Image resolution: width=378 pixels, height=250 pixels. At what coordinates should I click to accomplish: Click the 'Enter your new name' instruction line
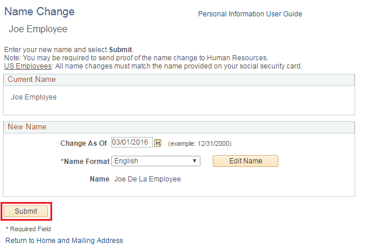[x=69, y=50]
